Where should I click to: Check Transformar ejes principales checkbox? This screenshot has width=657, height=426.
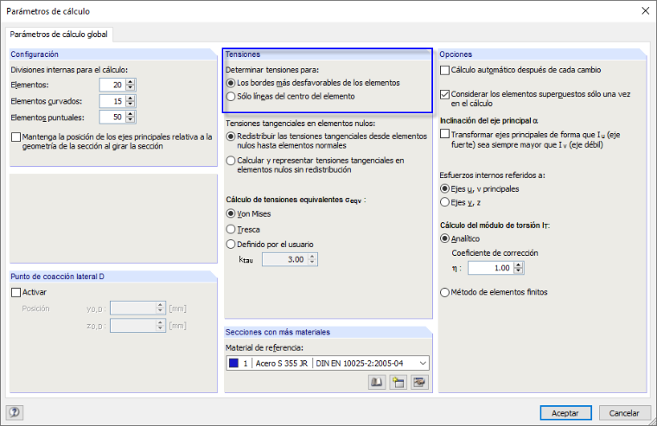[445, 134]
